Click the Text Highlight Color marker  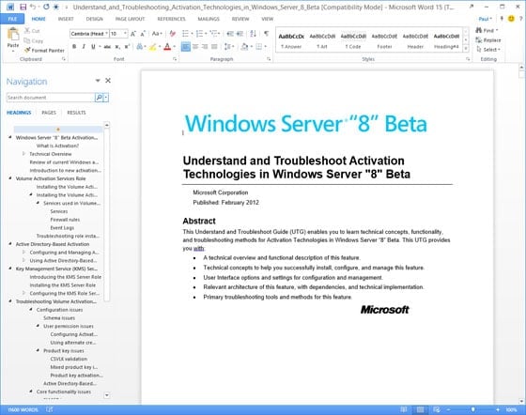pos(152,47)
